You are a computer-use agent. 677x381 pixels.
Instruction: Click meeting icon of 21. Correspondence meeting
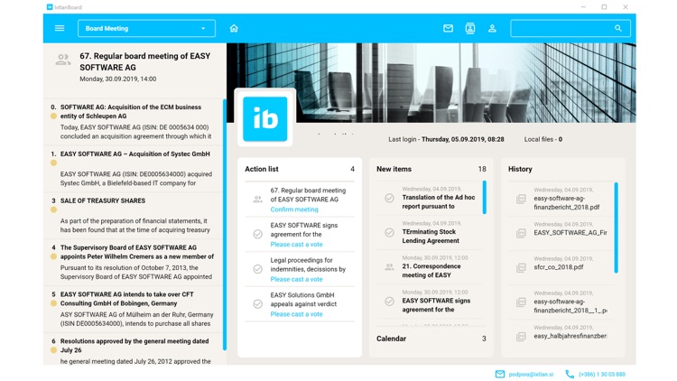[x=389, y=267]
